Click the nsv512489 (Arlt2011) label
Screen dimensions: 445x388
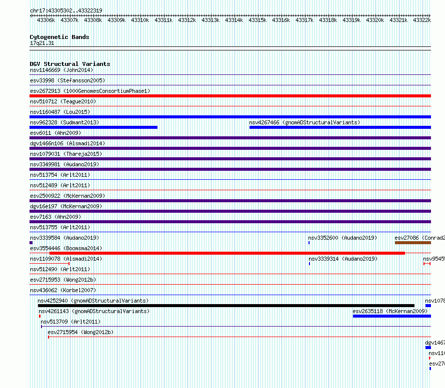click(60, 185)
